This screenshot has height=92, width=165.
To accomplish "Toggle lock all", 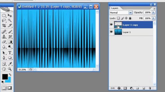I will [x=130, y=18].
